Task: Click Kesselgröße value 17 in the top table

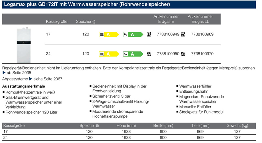Action: click(x=48, y=34)
